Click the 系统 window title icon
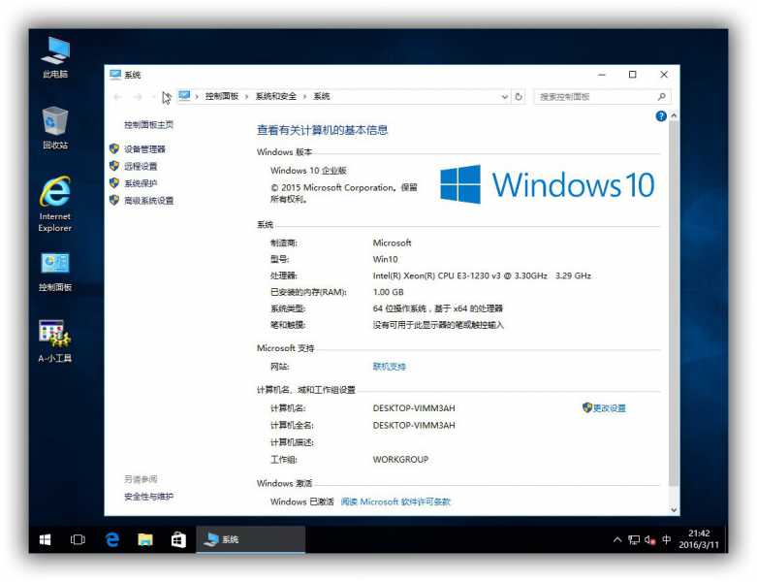The image size is (757, 582). pos(115,74)
